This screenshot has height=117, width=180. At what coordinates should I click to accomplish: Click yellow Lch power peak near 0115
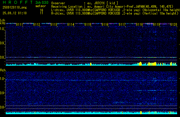(x=91, y=64)
